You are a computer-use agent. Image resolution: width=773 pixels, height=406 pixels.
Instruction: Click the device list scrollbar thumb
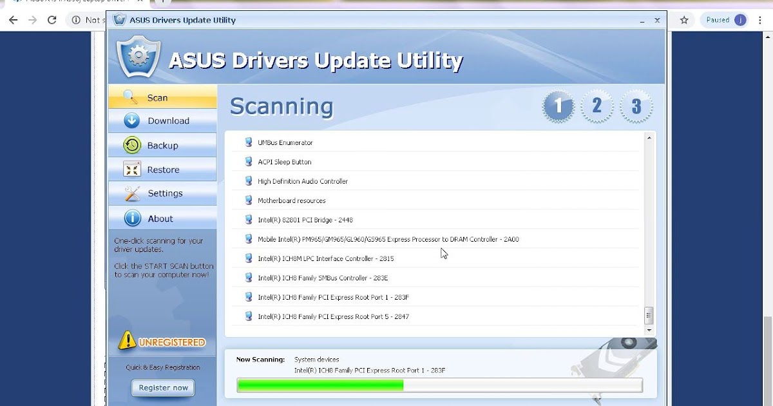[x=649, y=316]
